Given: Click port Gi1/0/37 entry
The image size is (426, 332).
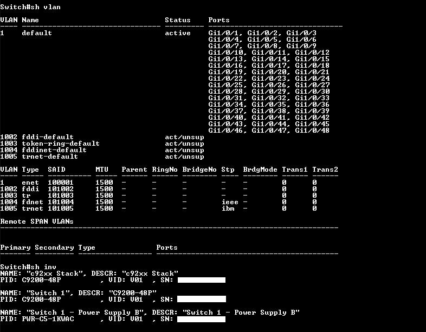Looking at the screenshot, I should pyautogui.click(x=227, y=111).
